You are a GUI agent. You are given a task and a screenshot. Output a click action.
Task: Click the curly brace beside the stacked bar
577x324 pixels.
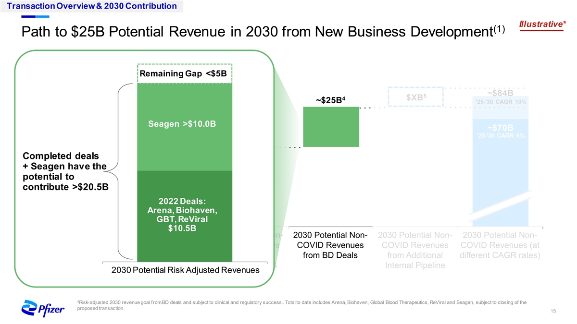click(115, 171)
